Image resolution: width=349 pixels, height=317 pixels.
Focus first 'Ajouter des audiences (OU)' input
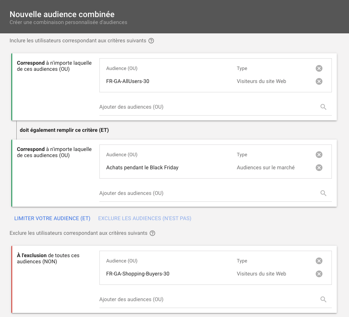[215, 107]
